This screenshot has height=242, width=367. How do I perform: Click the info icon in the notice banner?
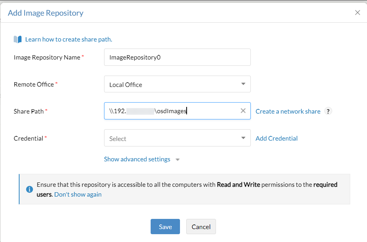pos(29,189)
